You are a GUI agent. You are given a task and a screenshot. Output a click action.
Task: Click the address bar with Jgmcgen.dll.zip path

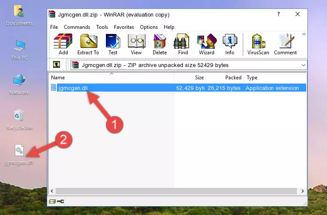click(188, 65)
